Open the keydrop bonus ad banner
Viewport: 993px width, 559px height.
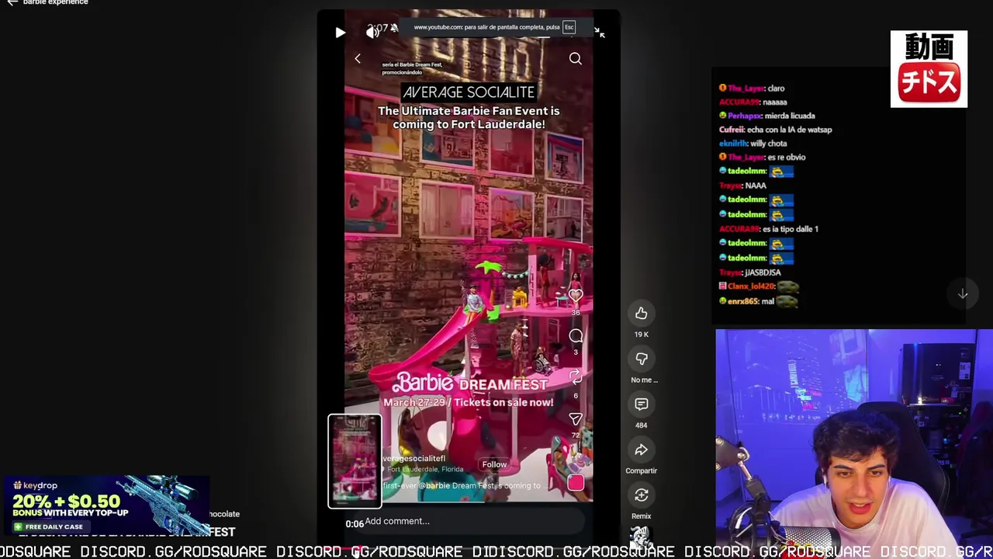point(106,505)
